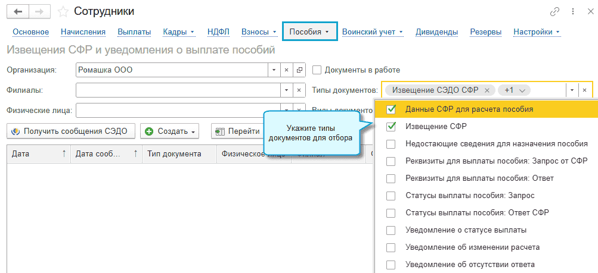
Task: Switch to the Основное tab
Action: [x=31, y=32]
